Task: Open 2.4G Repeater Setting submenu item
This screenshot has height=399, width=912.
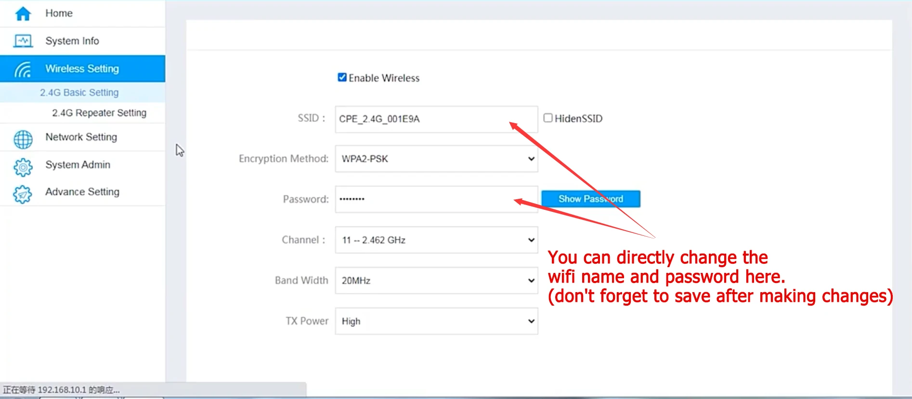Action: (99, 113)
